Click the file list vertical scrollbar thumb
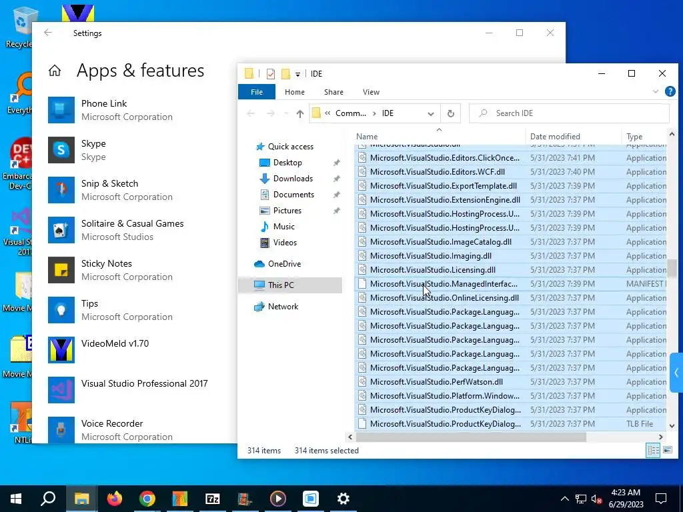683x512 pixels. pyautogui.click(x=672, y=268)
